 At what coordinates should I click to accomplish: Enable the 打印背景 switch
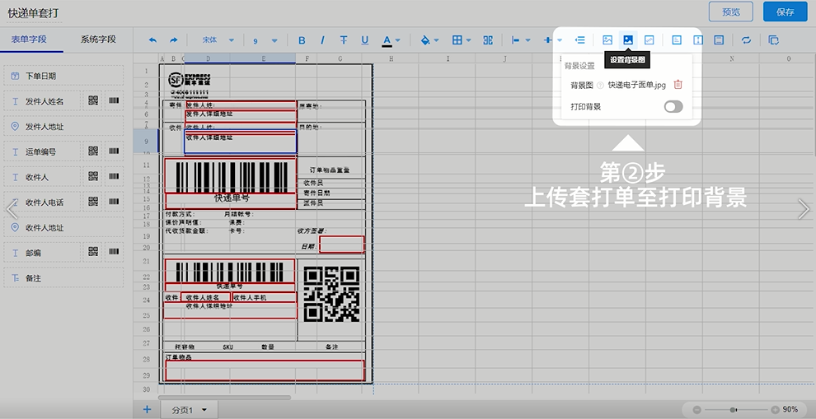(x=673, y=107)
